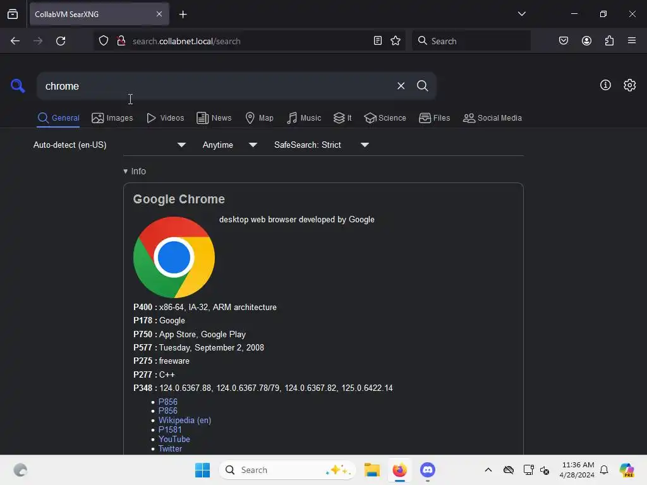Switch to the It category
The height and width of the screenshot is (485, 647).
342,118
